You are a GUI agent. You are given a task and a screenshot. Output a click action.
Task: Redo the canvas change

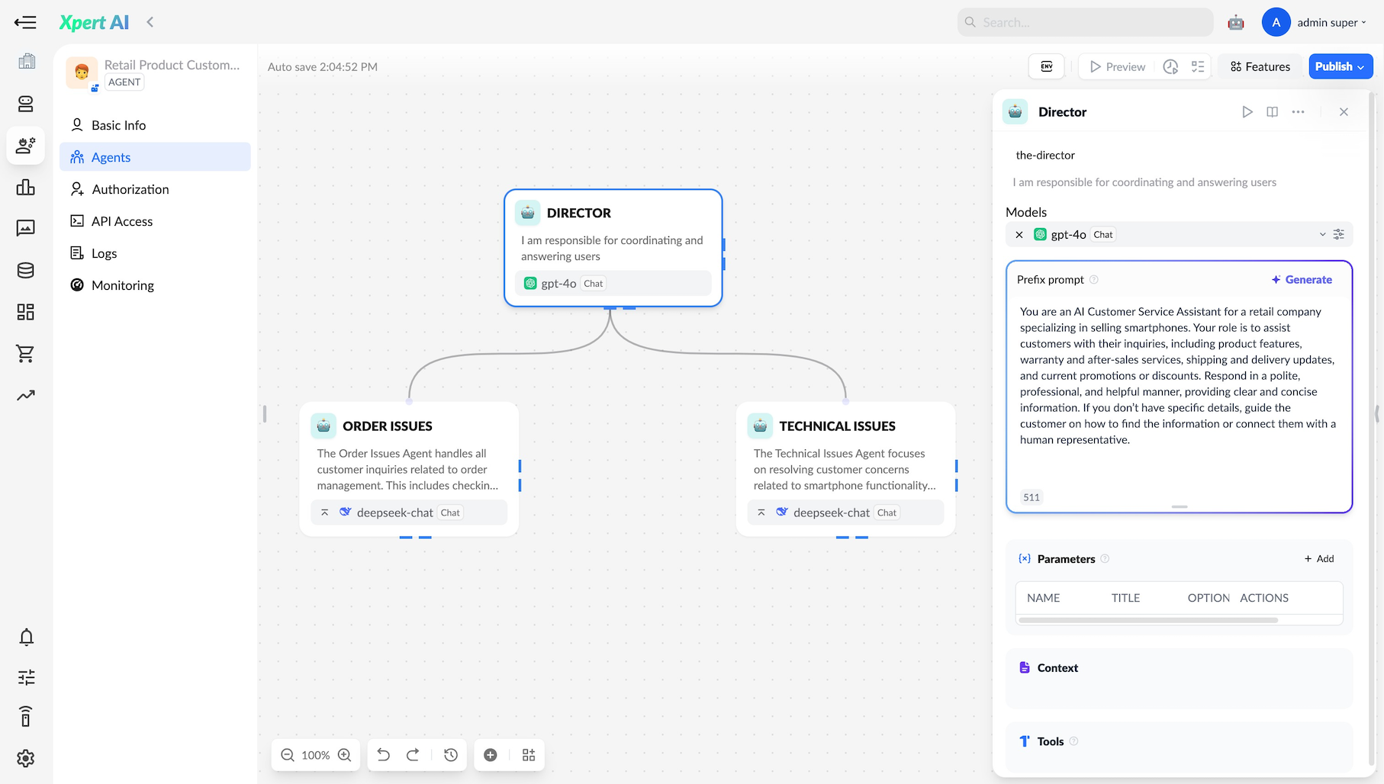pos(413,755)
